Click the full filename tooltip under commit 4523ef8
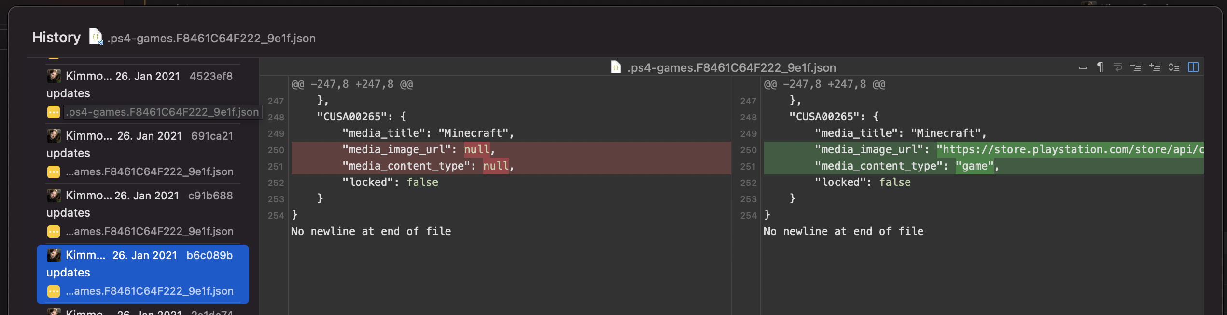Image resolution: width=1227 pixels, height=315 pixels. click(163, 112)
